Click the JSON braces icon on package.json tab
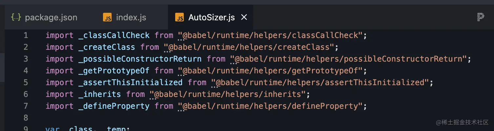494x131 pixels. (16, 17)
